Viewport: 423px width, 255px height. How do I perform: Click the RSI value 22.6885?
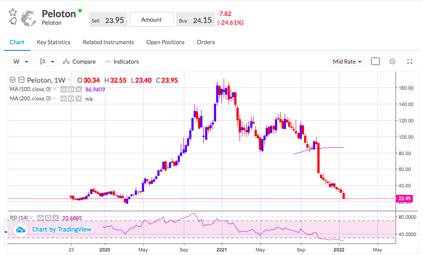72,218
